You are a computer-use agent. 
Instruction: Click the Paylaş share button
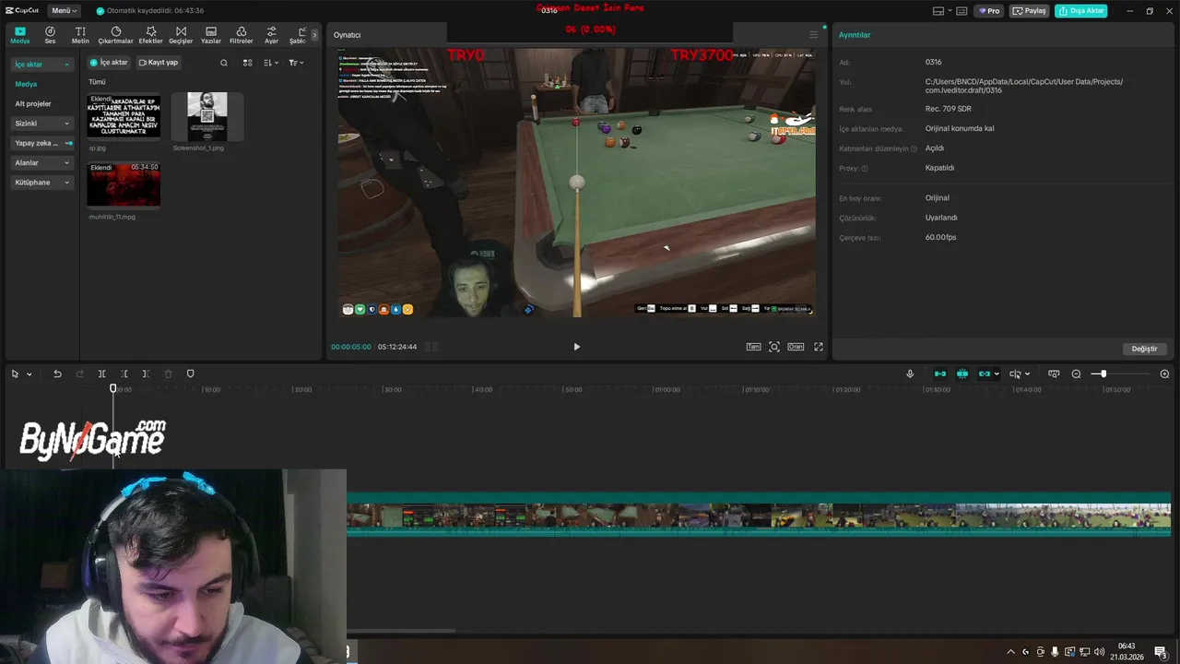click(1030, 11)
